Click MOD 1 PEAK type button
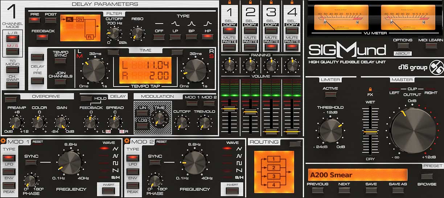Image resolution: width=444 pixels, height=198 pixels. [x=9, y=185]
